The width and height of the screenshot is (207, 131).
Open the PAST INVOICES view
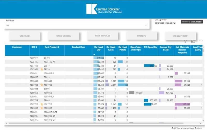[x=102, y=36]
